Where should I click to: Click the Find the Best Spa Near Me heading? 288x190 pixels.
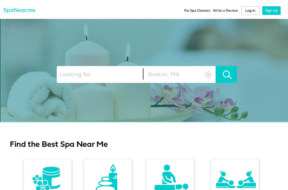59,144
